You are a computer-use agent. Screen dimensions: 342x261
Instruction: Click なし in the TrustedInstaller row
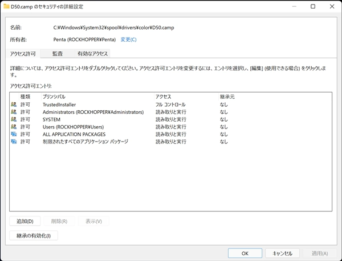pos(224,105)
